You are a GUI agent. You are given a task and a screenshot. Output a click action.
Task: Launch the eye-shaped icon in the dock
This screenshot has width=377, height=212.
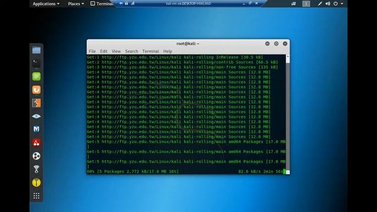click(37, 117)
